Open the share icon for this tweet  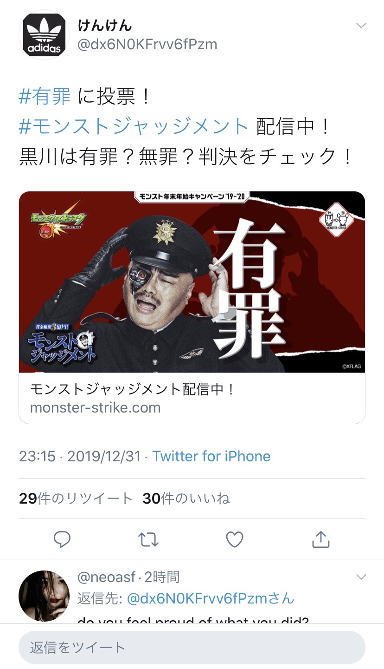point(321,539)
